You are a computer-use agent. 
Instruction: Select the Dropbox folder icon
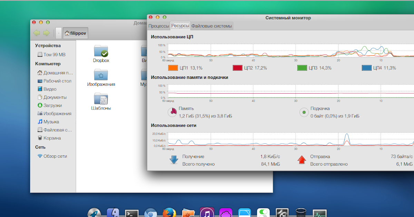(101, 51)
